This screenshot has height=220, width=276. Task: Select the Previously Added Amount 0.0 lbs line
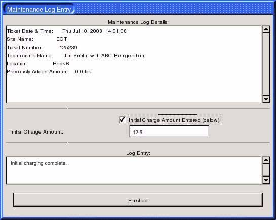pos(49,72)
